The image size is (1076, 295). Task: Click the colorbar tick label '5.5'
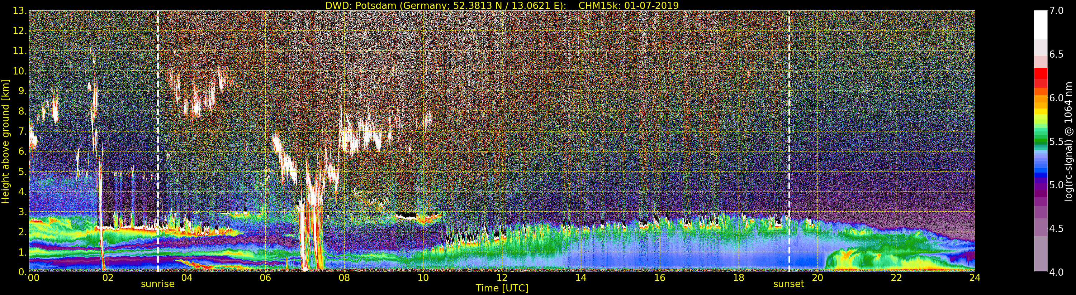point(1056,141)
